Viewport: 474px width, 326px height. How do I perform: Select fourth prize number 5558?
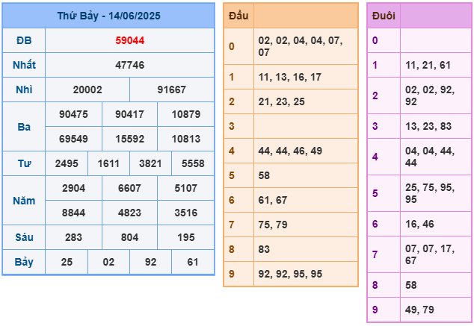[193, 164]
